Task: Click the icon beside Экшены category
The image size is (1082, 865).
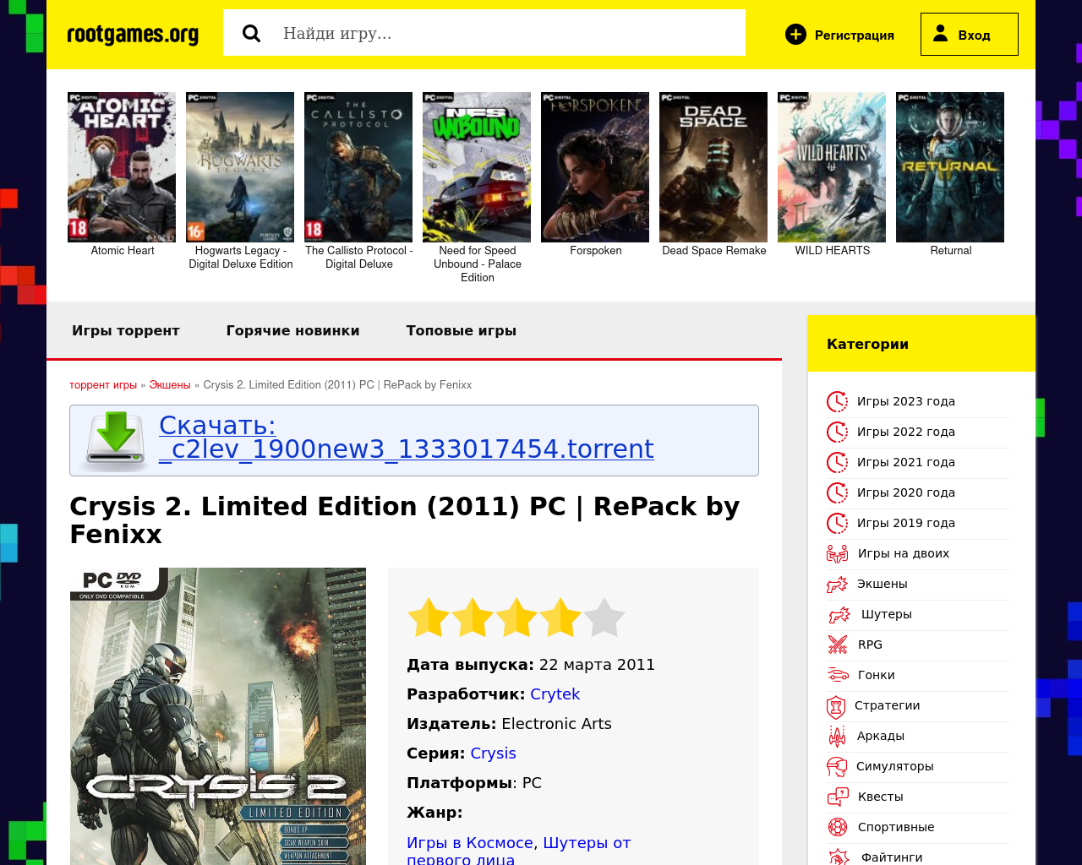Action: [x=837, y=584]
